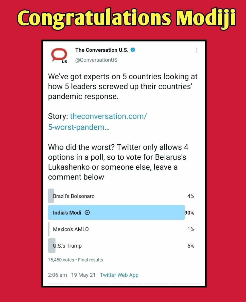246x302 pixels.
Task: Open the three-dot tweet options menu
Action: [197, 50]
